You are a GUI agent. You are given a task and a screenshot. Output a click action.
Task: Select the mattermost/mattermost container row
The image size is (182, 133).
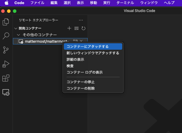[50, 41]
